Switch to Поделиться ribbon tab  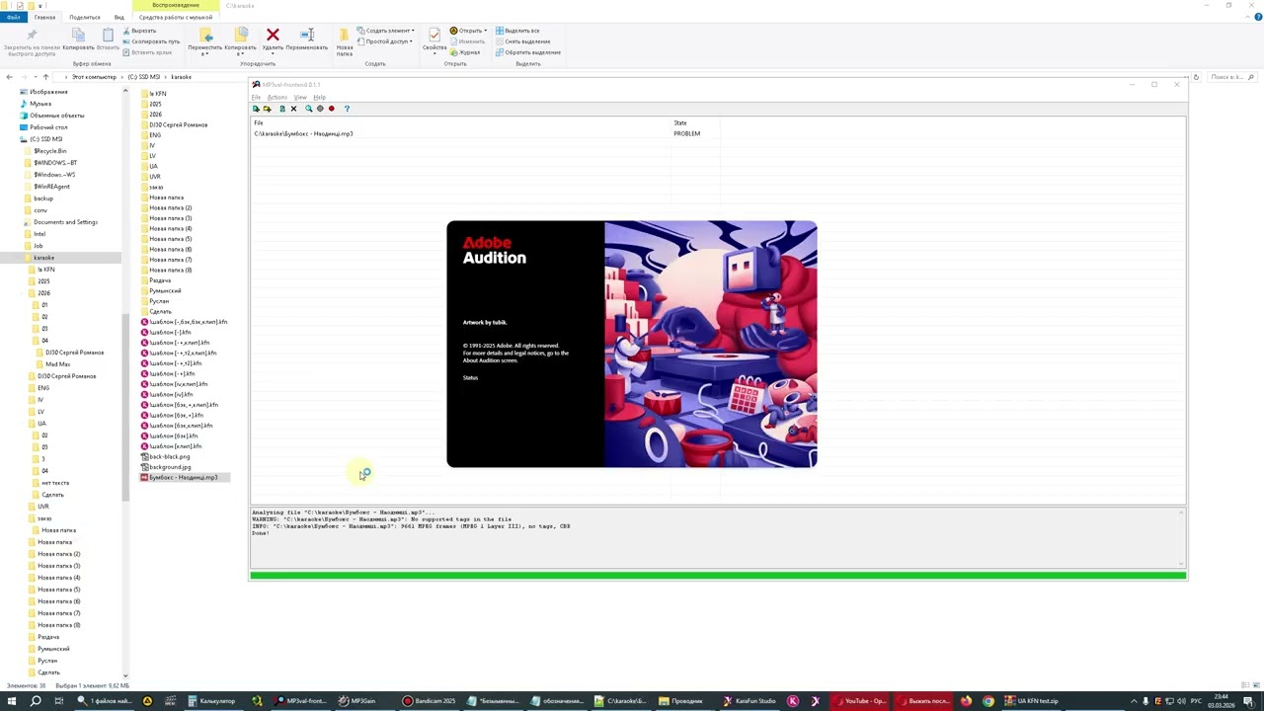coord(85,17)
